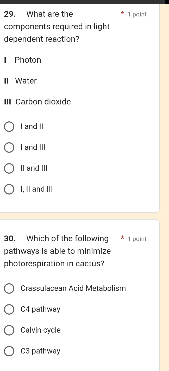Choose 'C3 pathway' for question 30
This screenshot has width=169, height=371.
(x=9, y=351)
